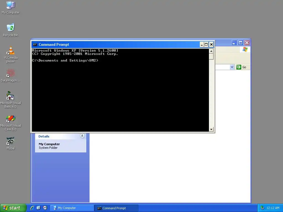Open the My Computer desktop icon
The image size is (283, 212).
pyautogui.click(x=11, y=7)
